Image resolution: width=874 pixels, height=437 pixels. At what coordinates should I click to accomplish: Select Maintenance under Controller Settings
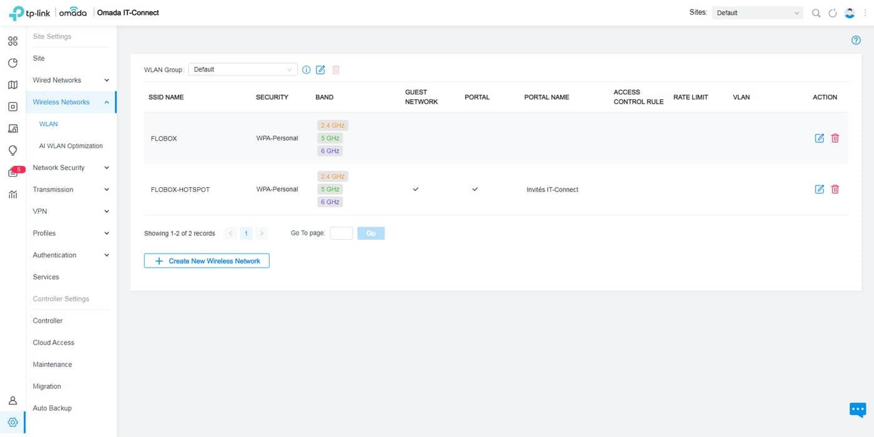point(52,364)
